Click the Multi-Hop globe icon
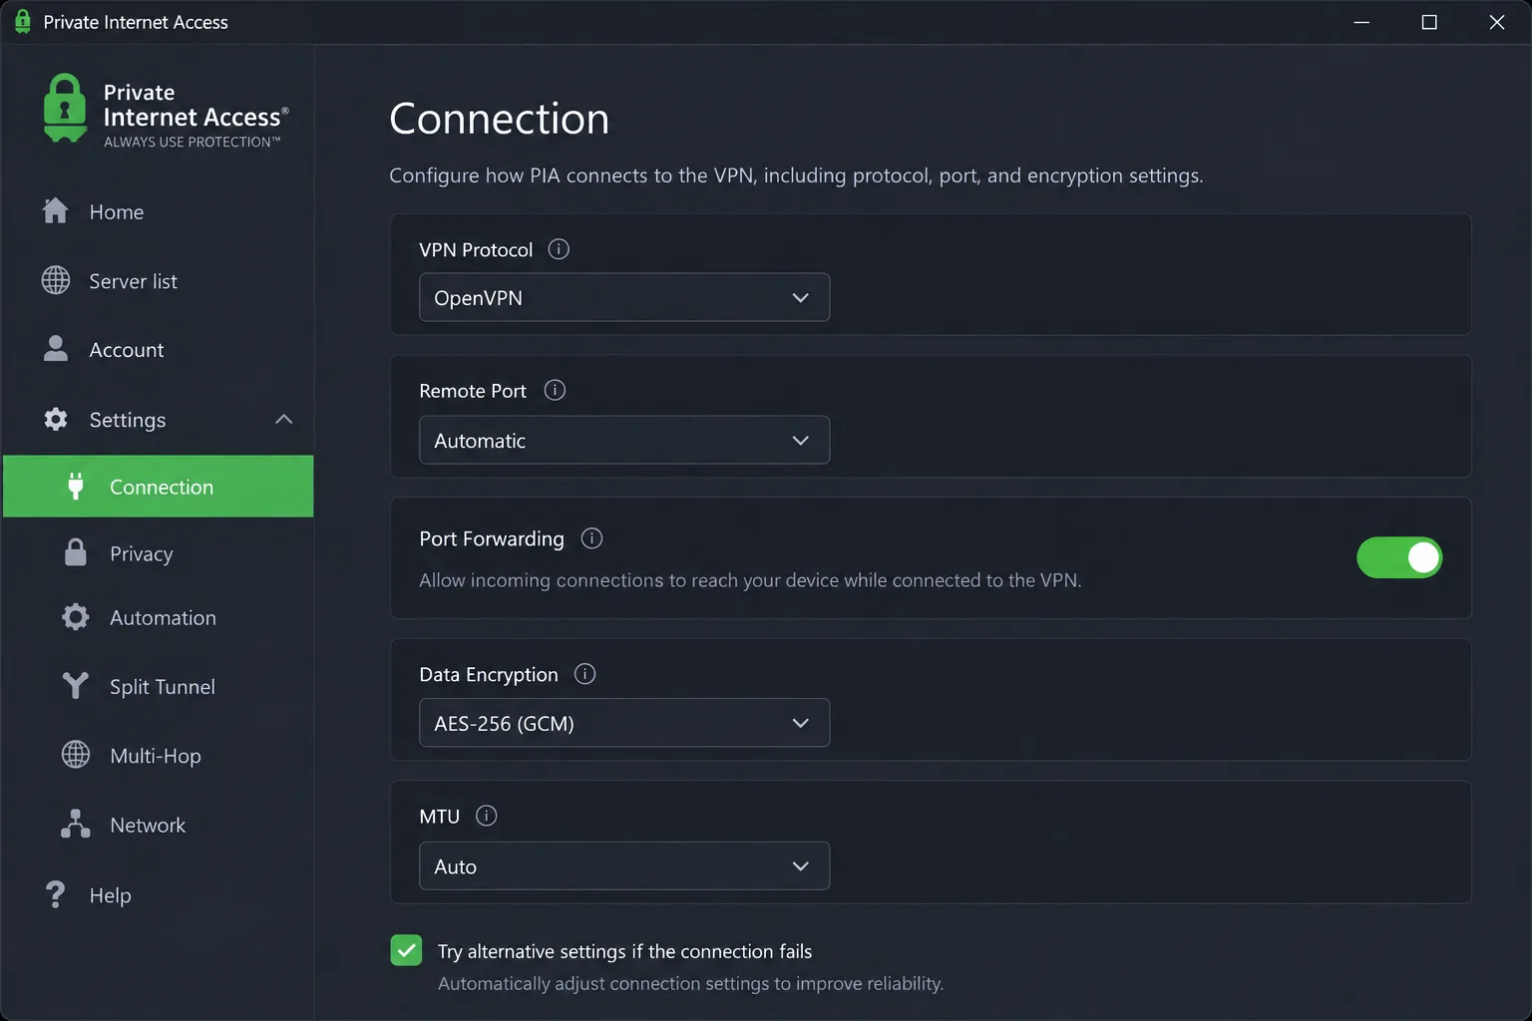 coord(76,755)
